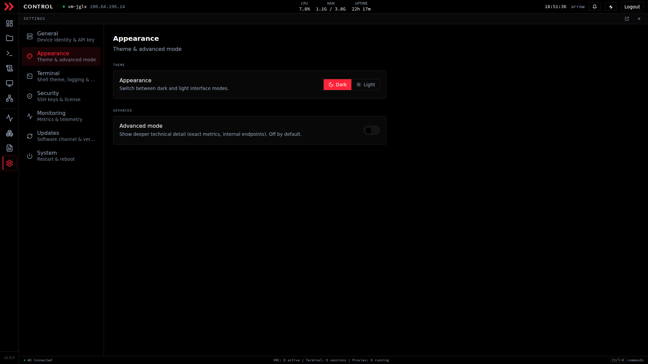Open the document logs icon in sidebar
The width and height of the screenshot is (648, 364).
(9, 148)
